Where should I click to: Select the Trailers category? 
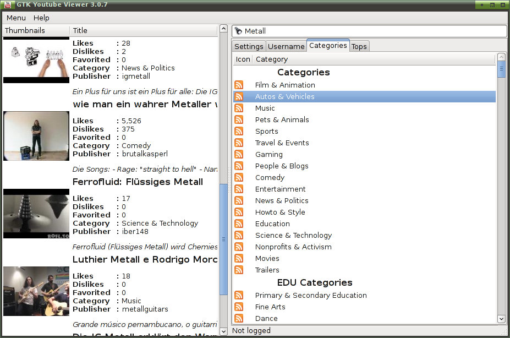(x=267, y=270)
